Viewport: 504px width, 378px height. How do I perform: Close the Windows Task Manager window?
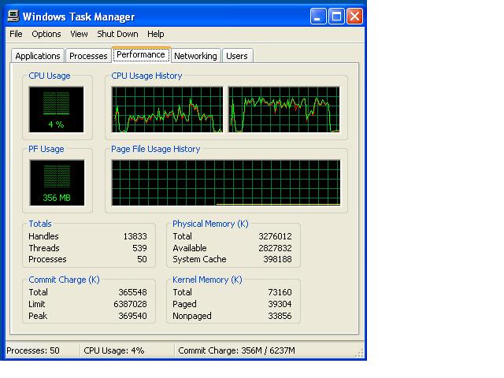click(354, 16)
